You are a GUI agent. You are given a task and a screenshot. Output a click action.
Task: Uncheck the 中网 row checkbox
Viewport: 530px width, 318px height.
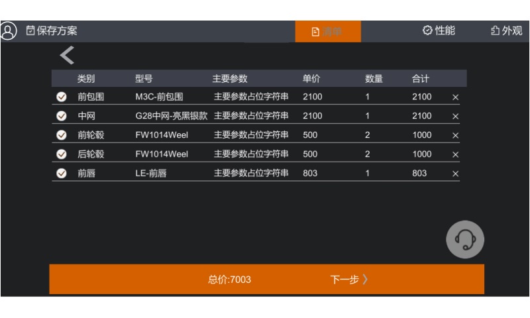click(62, 116)
